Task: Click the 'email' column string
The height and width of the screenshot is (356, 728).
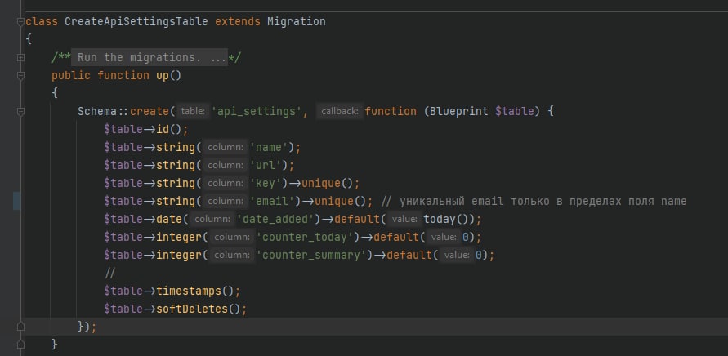Action: tap(273, 202)
